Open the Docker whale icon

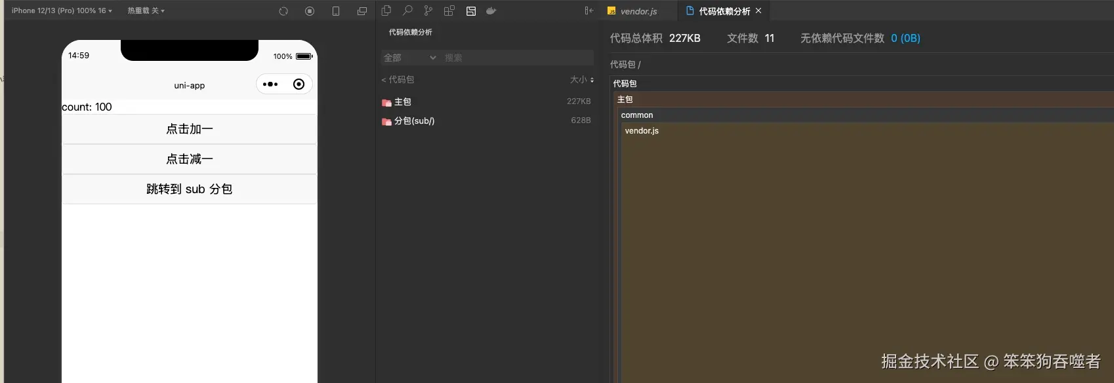491,10
